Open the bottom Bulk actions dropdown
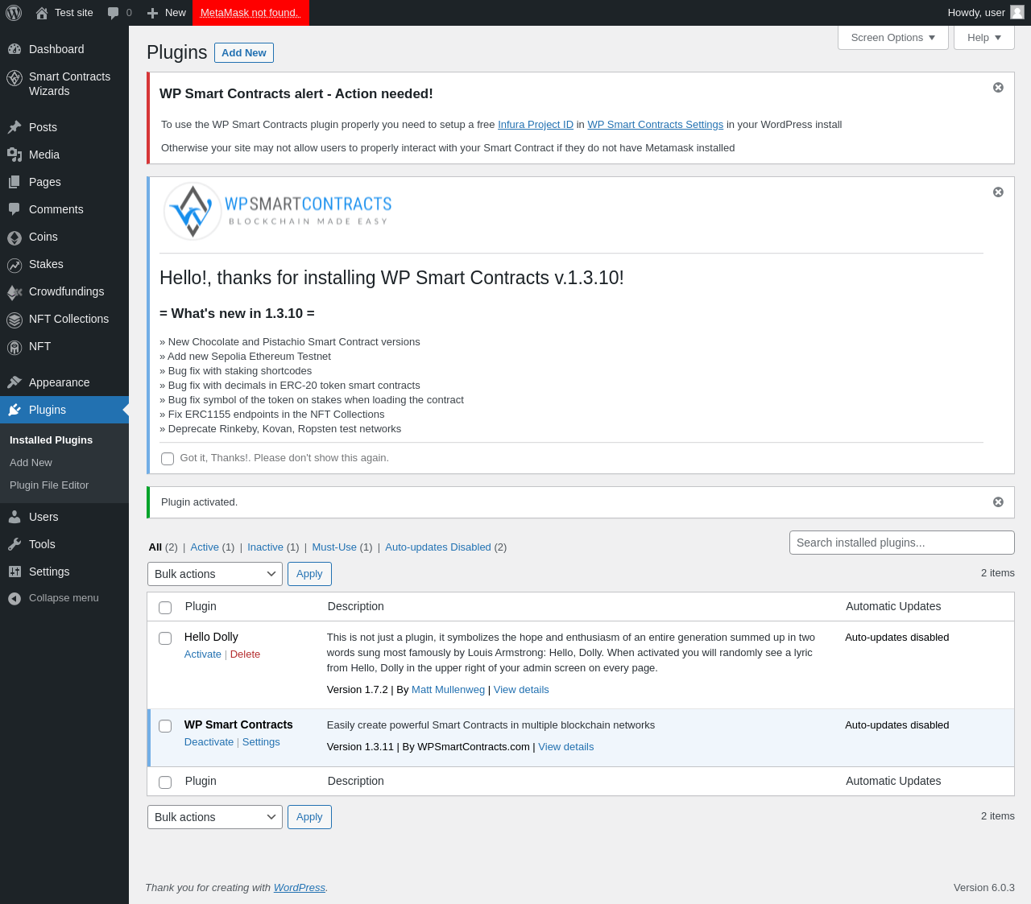Viewport: 1031px width, 904px height. click(x=215, y=817)
